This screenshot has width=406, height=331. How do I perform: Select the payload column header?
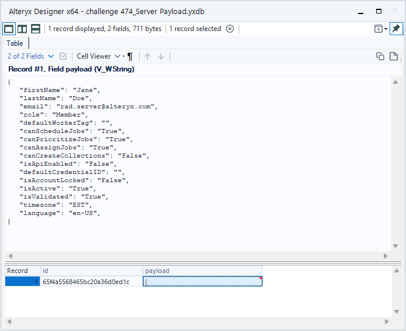(x=202, y=271)
